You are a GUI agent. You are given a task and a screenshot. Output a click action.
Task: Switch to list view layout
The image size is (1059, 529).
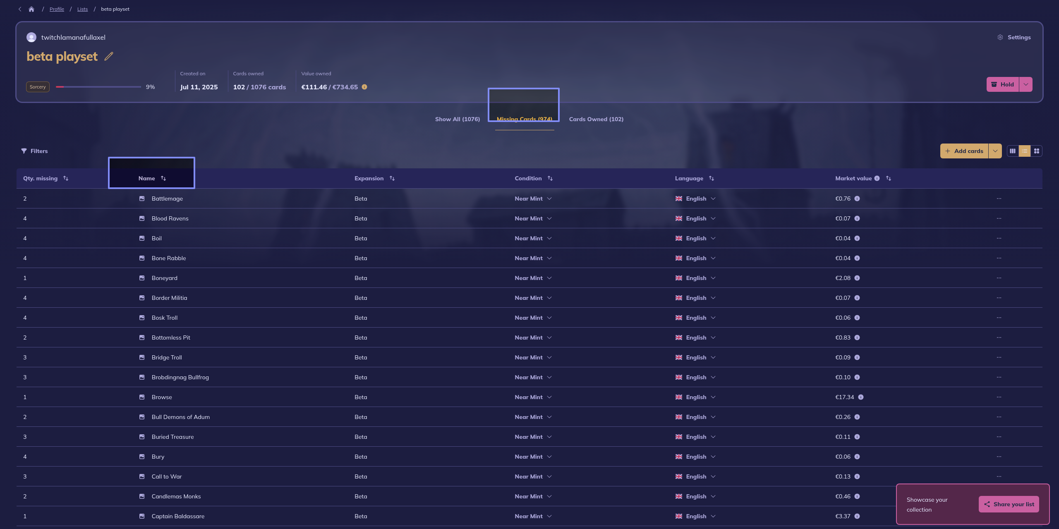click(x=1025, y=151)
